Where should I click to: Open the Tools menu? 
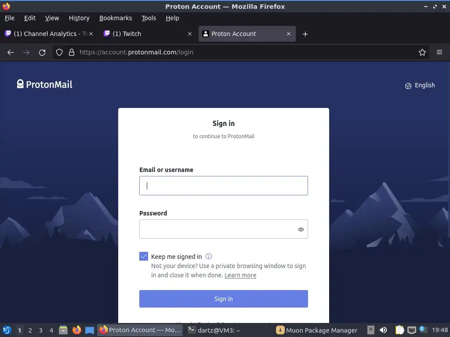(x=149, y=18)
